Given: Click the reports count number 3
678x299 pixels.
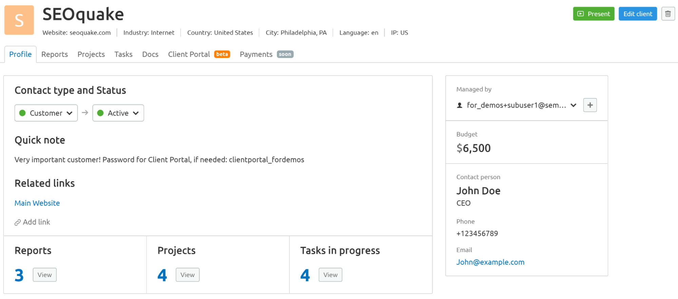Looking at the screenshot, I should pos(19,275).
